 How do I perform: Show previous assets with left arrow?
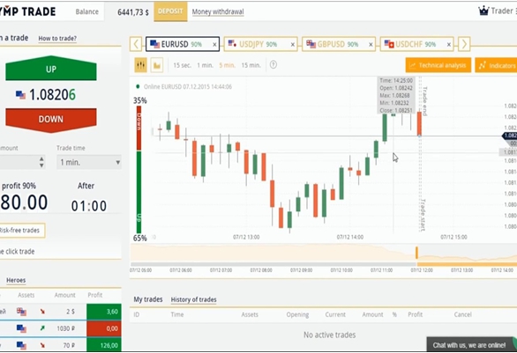(x=136, y=44)
